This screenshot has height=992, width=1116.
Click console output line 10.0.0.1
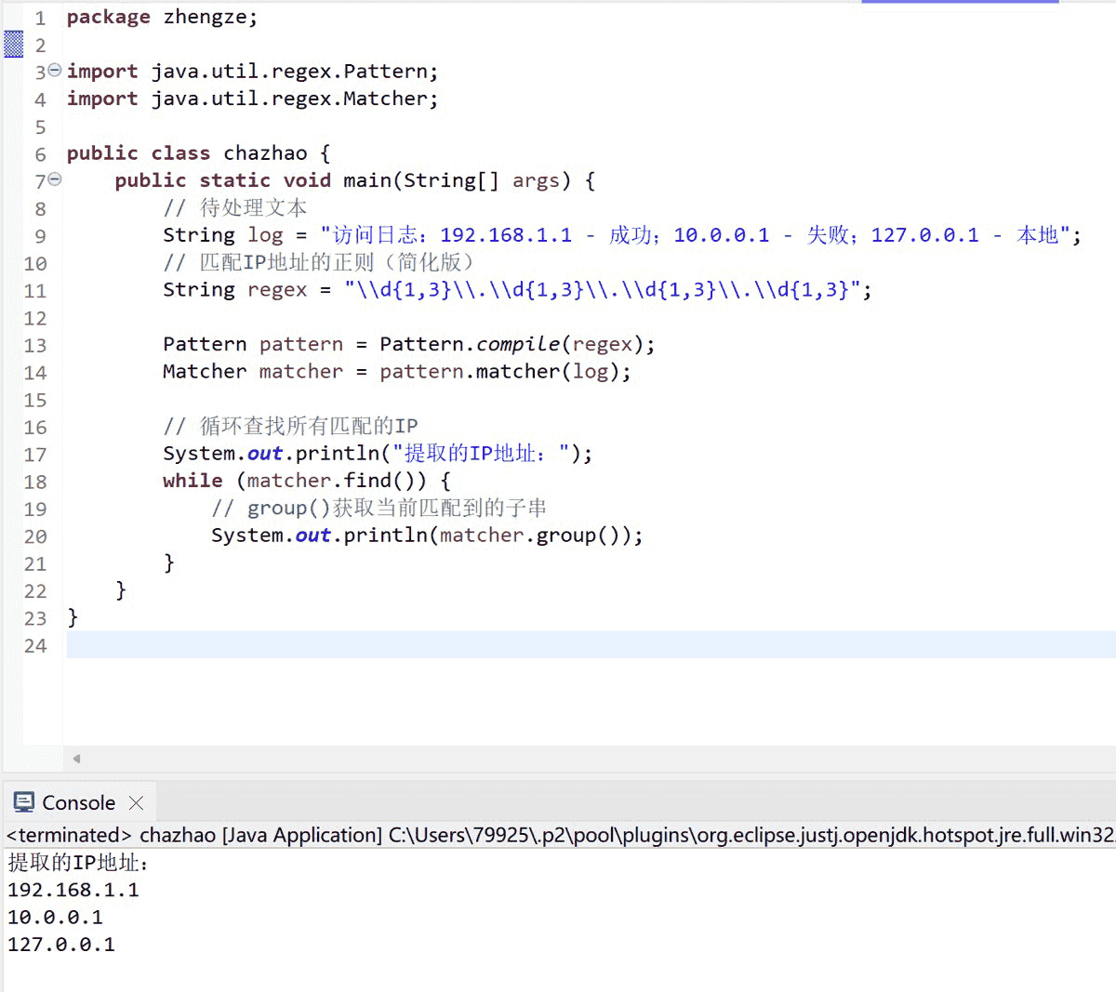point(55,917)
